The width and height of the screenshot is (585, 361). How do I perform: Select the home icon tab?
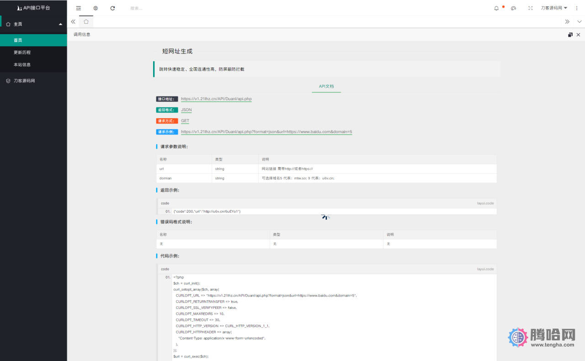click(x=86, y=22)
